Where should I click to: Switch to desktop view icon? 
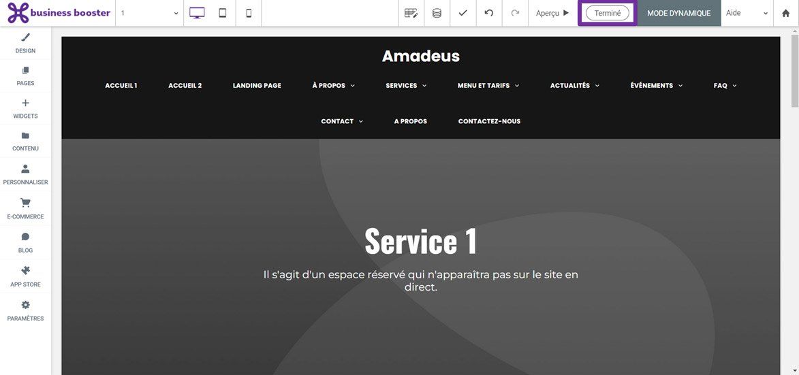tap(197, 13)
